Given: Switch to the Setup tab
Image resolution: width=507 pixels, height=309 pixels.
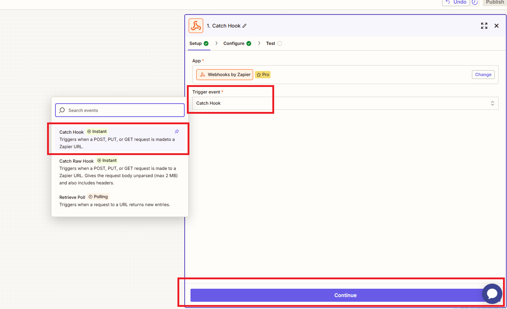Looking at the screenshot, I should pos(199,43).
